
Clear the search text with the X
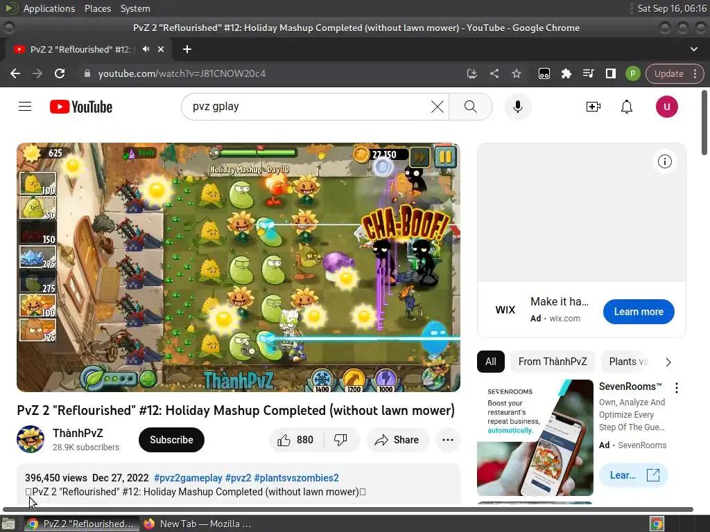pyautogui.click(x=437, y=107)
